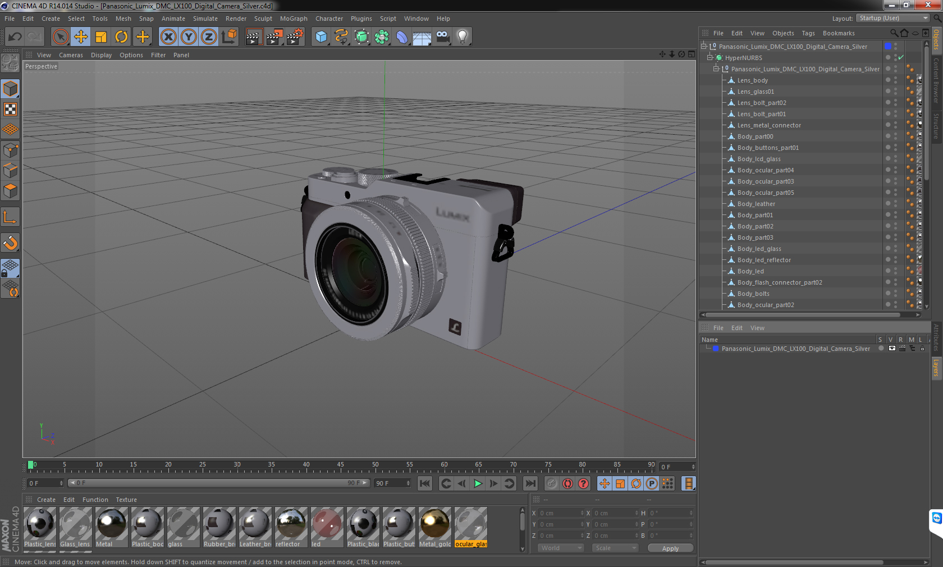
Task: Open the deformer objects icon
Action: [x=402, y=37]
